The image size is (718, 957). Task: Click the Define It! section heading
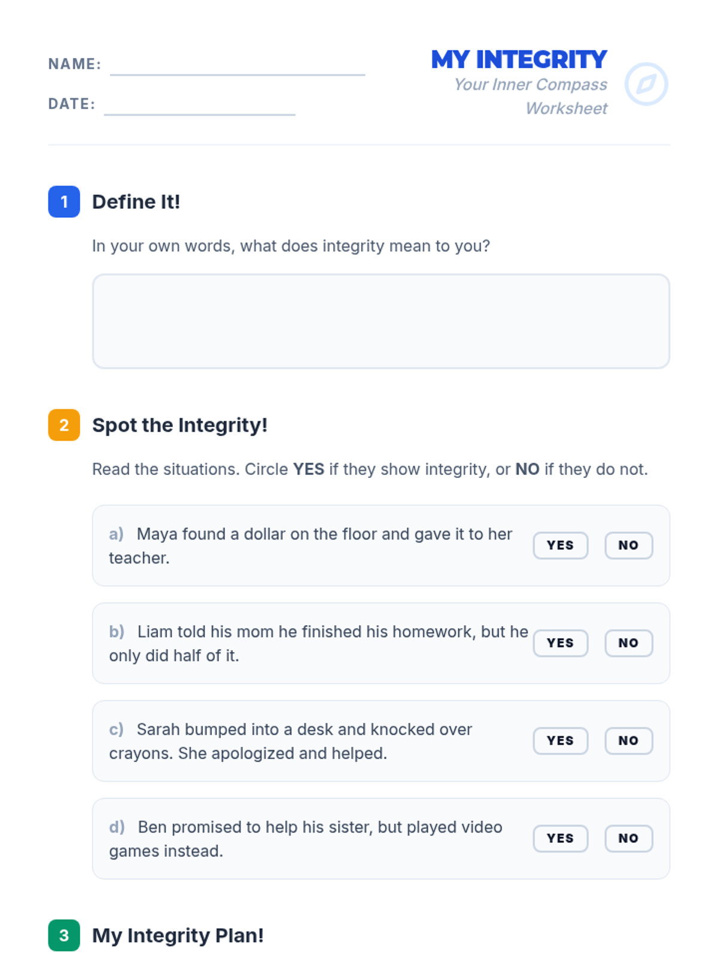click(x=136, y=202)
